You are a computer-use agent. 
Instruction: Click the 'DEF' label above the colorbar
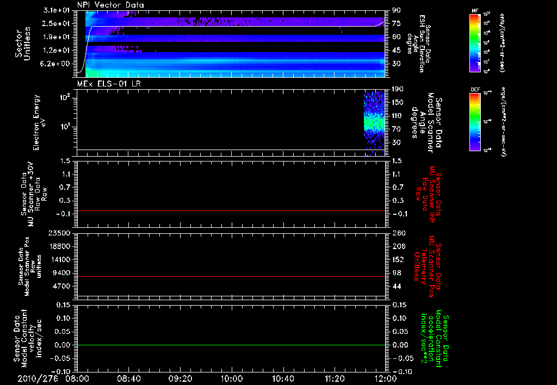pos(475,90)
